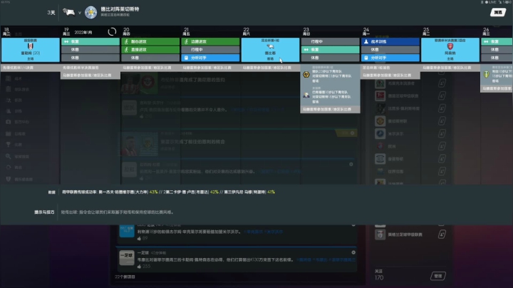Click the 德比对阵莱切斯特 match title
513x288 pixels.
tap(120, 9)
